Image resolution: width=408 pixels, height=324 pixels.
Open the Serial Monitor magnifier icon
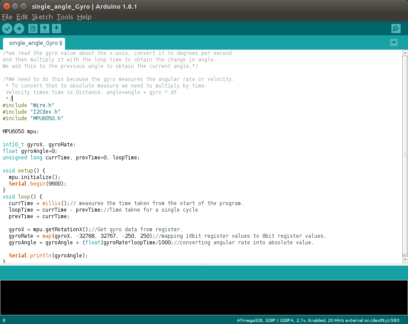[x=396, y=29]
